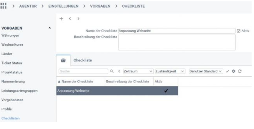
Task: Apply filter with checkmark icon
Action: [227, 71]
